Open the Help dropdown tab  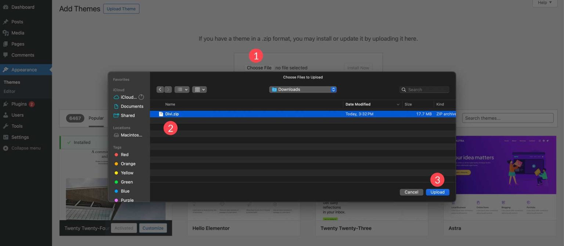click(545, 3)
